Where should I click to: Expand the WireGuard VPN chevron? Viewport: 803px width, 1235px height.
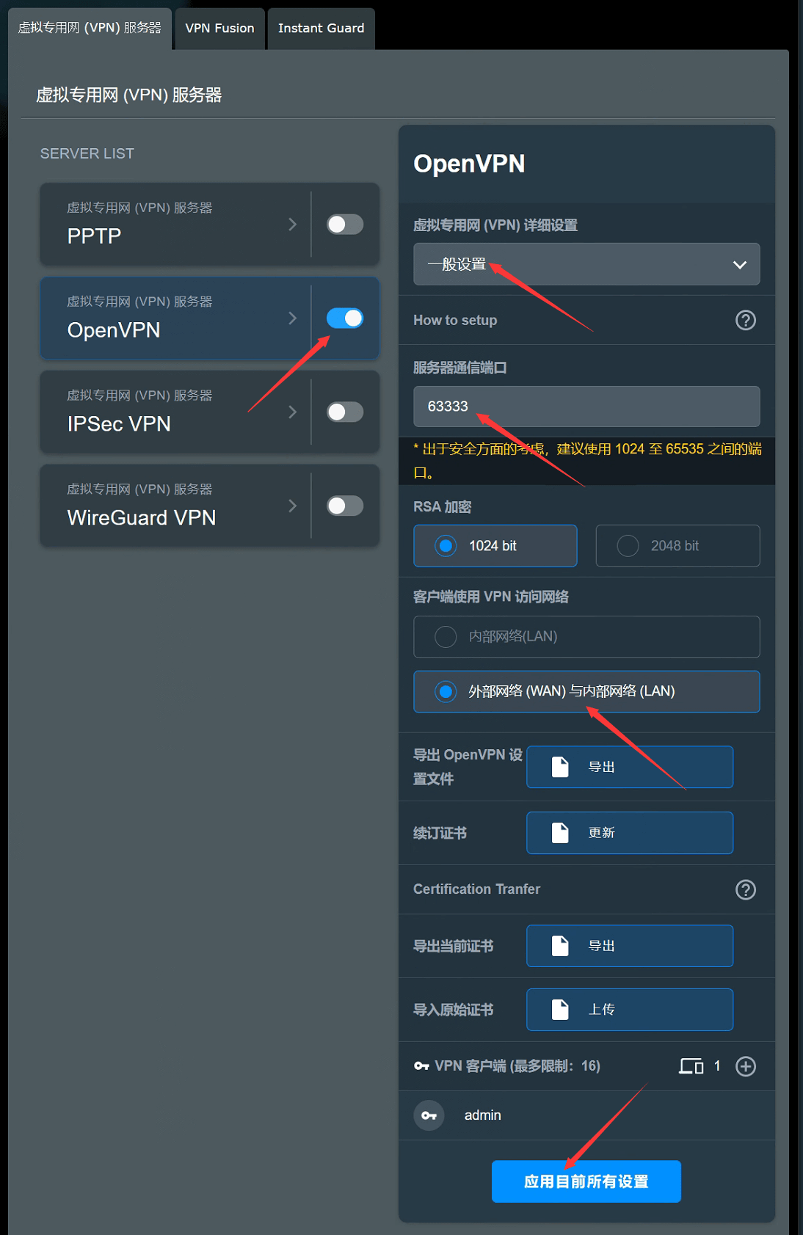[292, 506]
